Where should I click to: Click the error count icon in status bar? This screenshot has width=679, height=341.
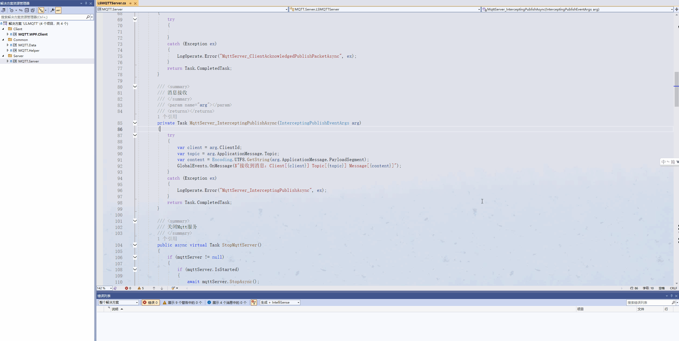click(x=126, y=288)
